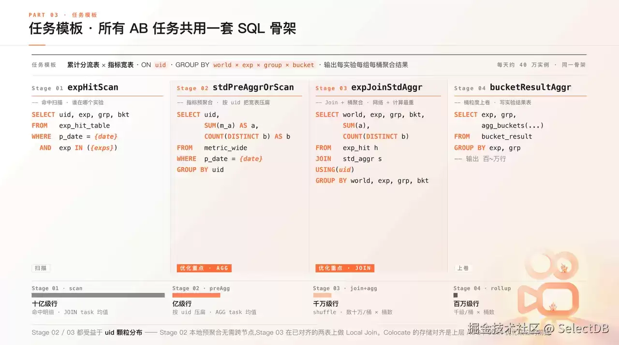Viewport: 619px width, 345px height.
Task: Open the stdPreAggrOrScan stage heading
Action: [253, 87]
